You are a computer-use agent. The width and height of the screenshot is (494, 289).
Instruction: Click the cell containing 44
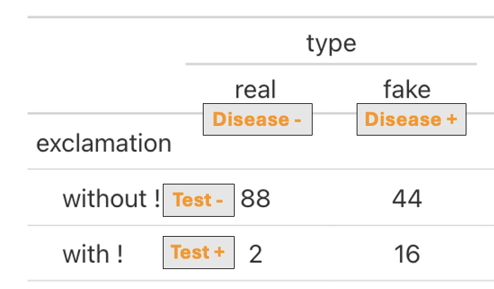pyautogui.click(x=407, y=199)
